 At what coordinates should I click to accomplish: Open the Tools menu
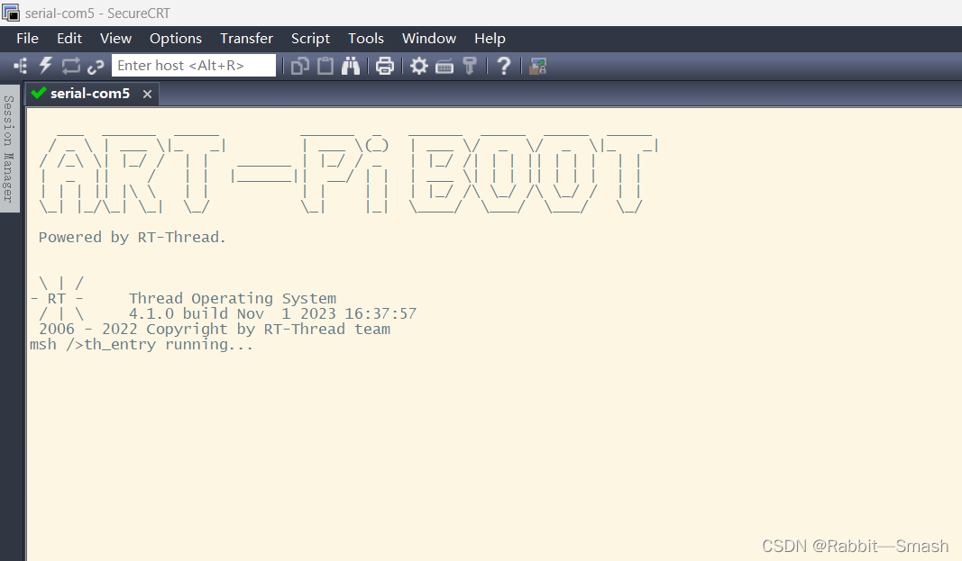click(366, 39)
